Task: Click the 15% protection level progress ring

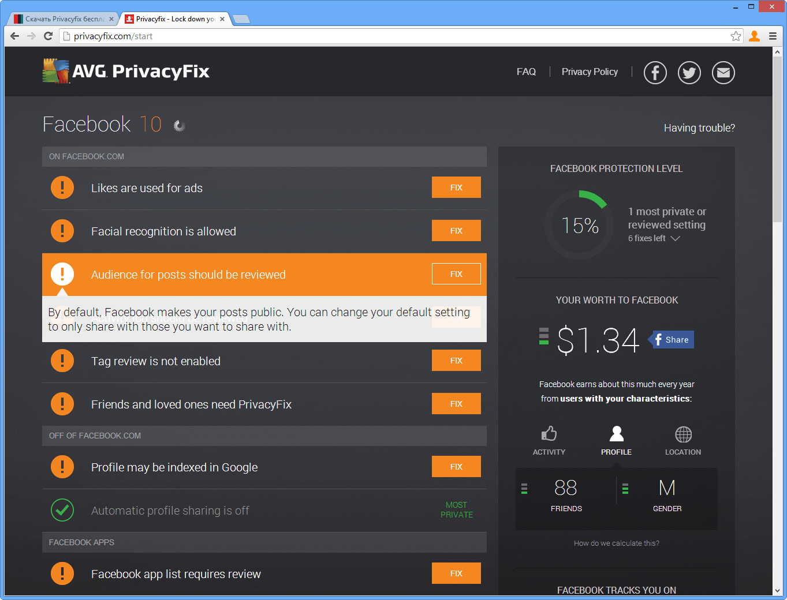Action: coord(580,225)
